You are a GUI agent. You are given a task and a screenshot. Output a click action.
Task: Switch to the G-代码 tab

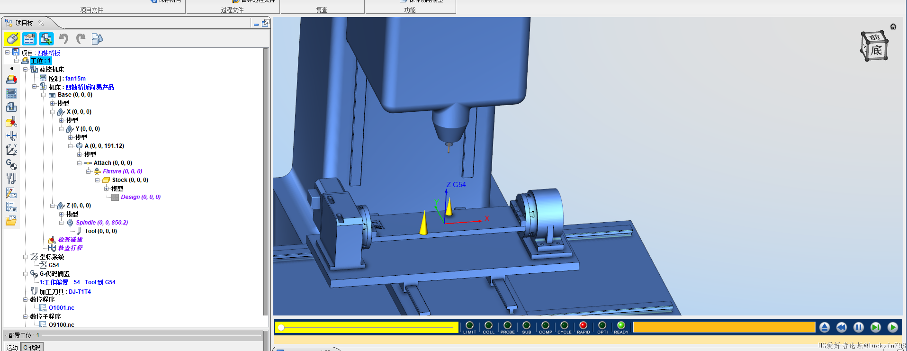[x=32, y=347]
